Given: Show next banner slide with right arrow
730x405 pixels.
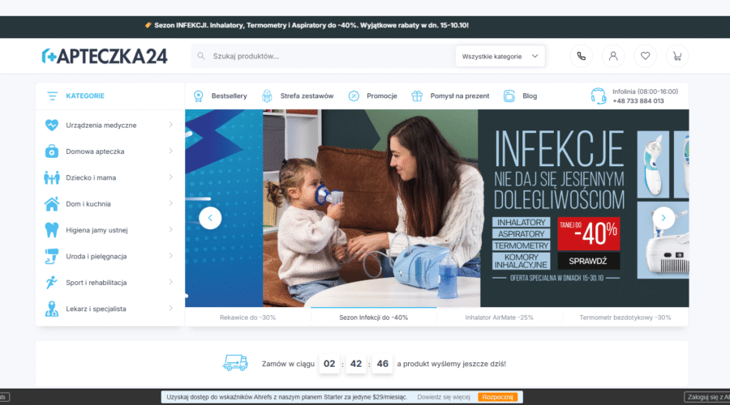Looking at the screenshot, I should [663, 218].
